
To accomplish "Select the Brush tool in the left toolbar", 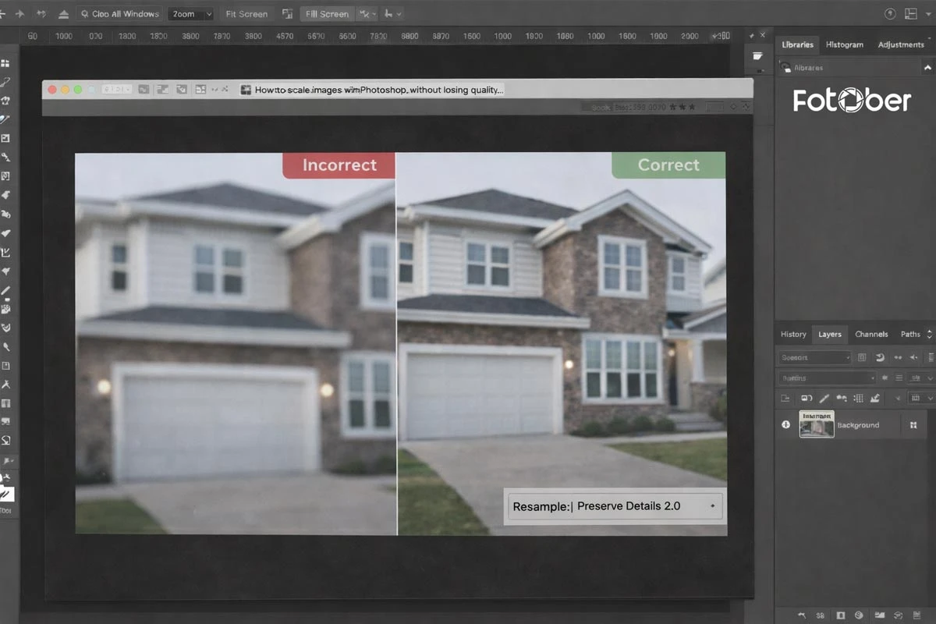I will click(x=8, y=290).
